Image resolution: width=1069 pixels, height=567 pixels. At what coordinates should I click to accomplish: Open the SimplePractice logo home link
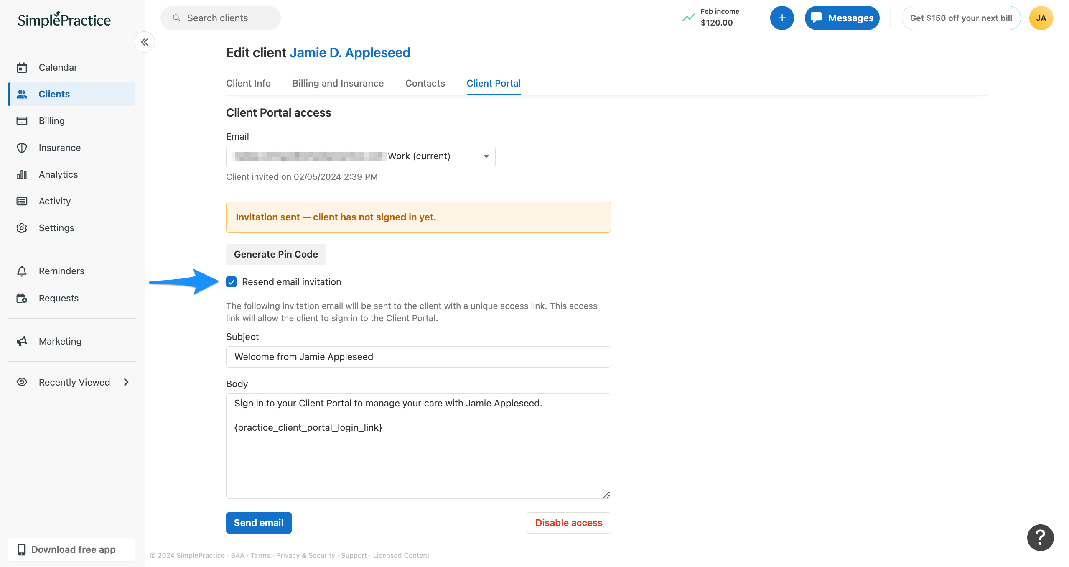(x=64, y=20)
